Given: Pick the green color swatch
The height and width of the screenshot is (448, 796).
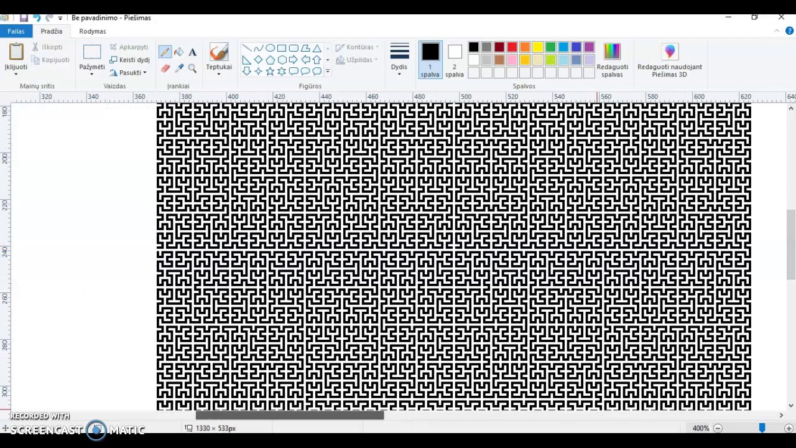Looking at the screenshot, I should pos(550,47).
